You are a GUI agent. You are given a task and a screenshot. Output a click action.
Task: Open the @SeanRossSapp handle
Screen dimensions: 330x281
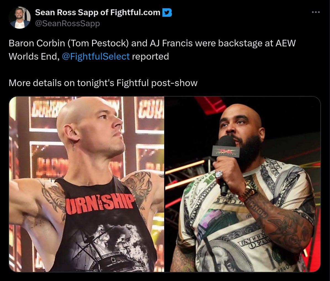67,23
